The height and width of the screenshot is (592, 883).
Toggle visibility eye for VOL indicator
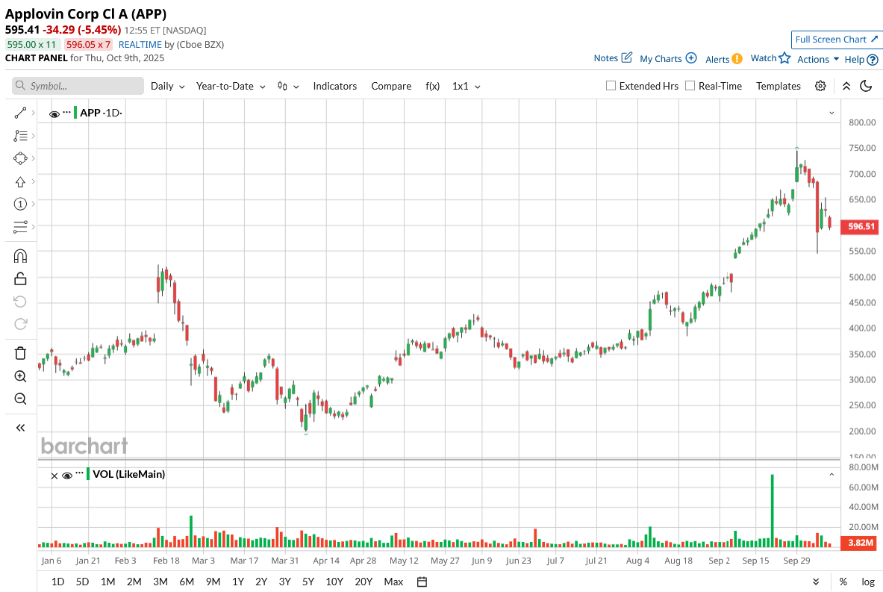coord(67,476)
